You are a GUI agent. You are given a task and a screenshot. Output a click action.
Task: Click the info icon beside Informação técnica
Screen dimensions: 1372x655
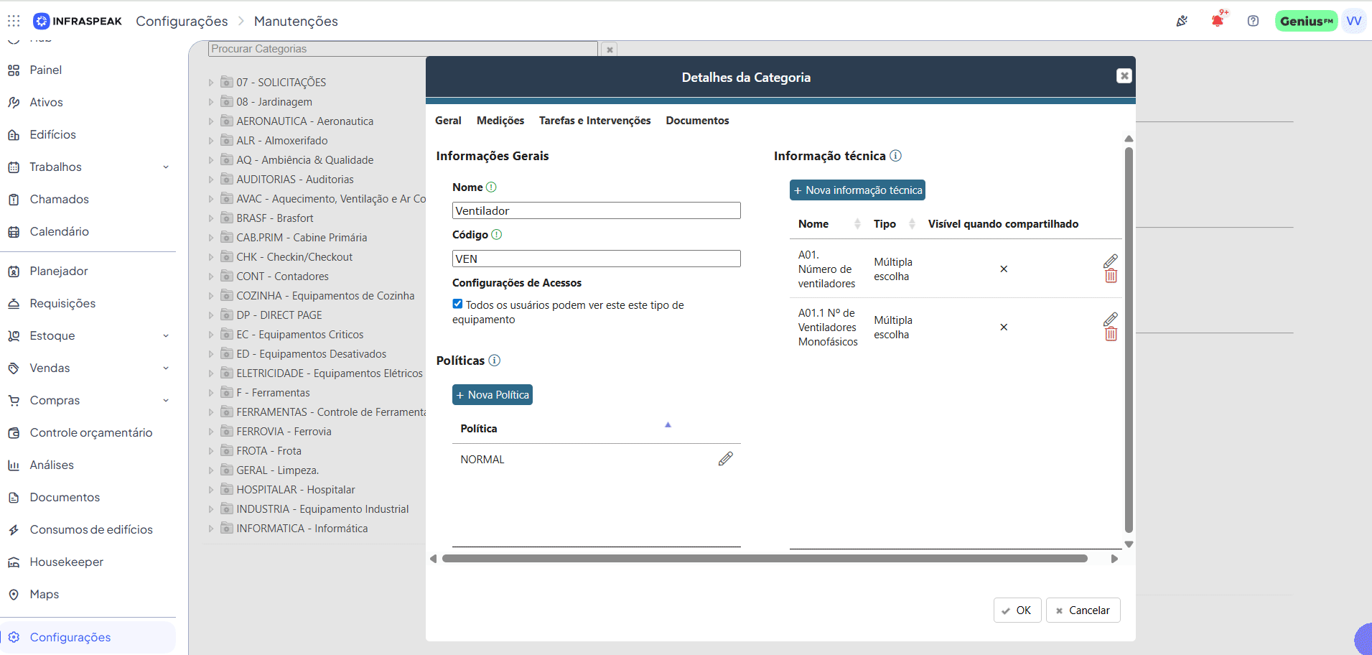coord(895,156)
